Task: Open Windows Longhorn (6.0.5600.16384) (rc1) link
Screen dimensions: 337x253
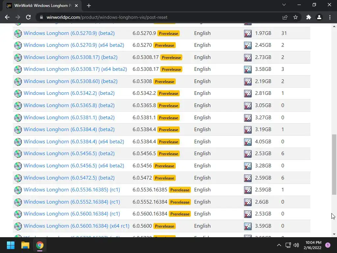Action: click(x=72, y=213)
